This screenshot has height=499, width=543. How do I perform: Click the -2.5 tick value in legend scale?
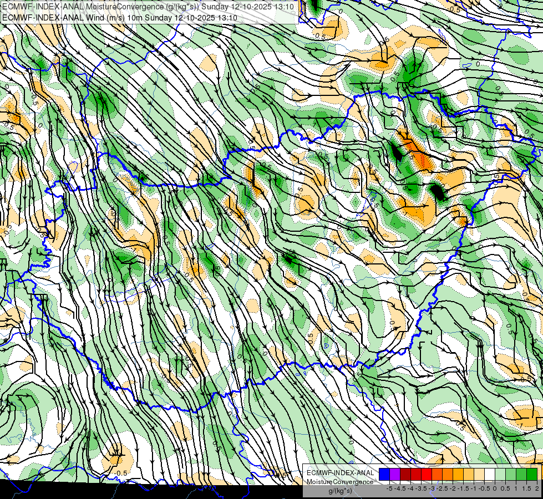[x=442, y=488]
